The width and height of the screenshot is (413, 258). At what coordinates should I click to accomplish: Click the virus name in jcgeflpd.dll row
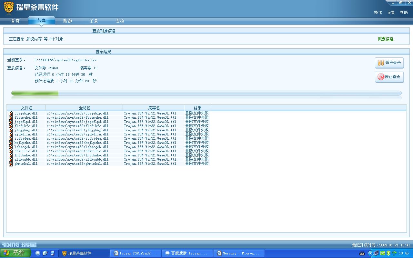[150, 122]
